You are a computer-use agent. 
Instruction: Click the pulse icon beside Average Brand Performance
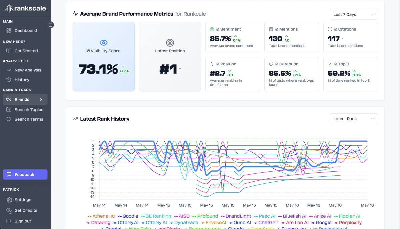[75, 14]
